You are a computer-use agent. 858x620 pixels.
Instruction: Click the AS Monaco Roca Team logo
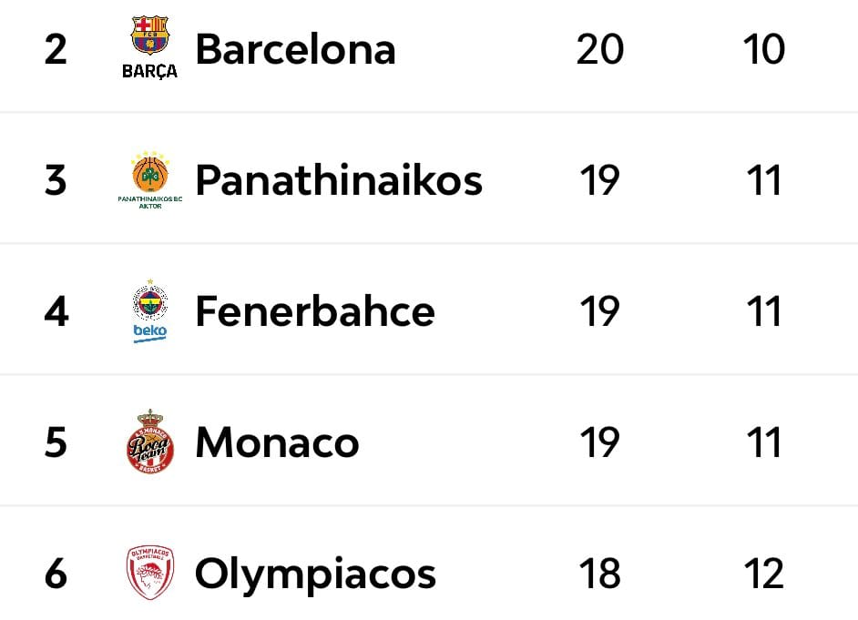point(150,442)
